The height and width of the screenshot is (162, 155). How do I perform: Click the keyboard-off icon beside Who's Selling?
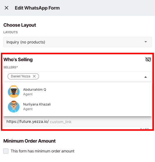(x=148, y=59)
